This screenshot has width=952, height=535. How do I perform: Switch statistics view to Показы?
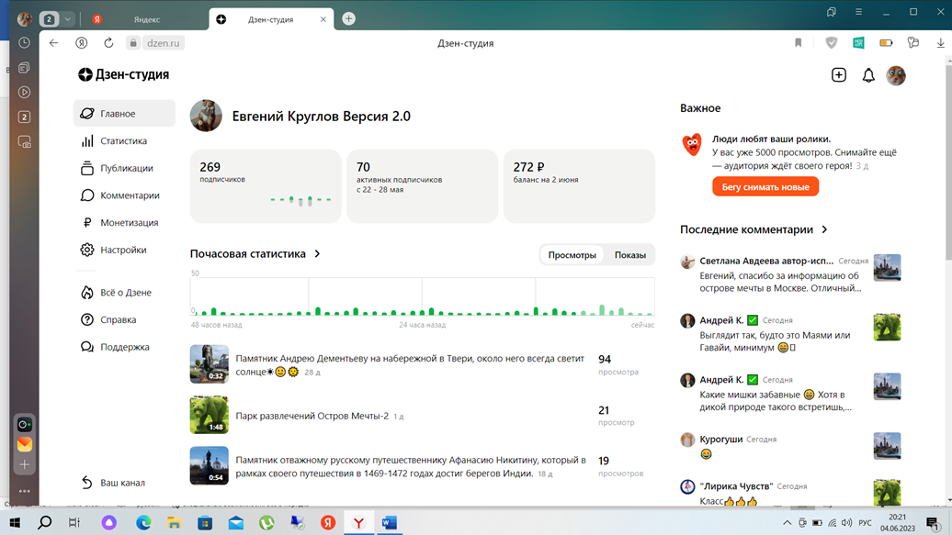[630, 254]
